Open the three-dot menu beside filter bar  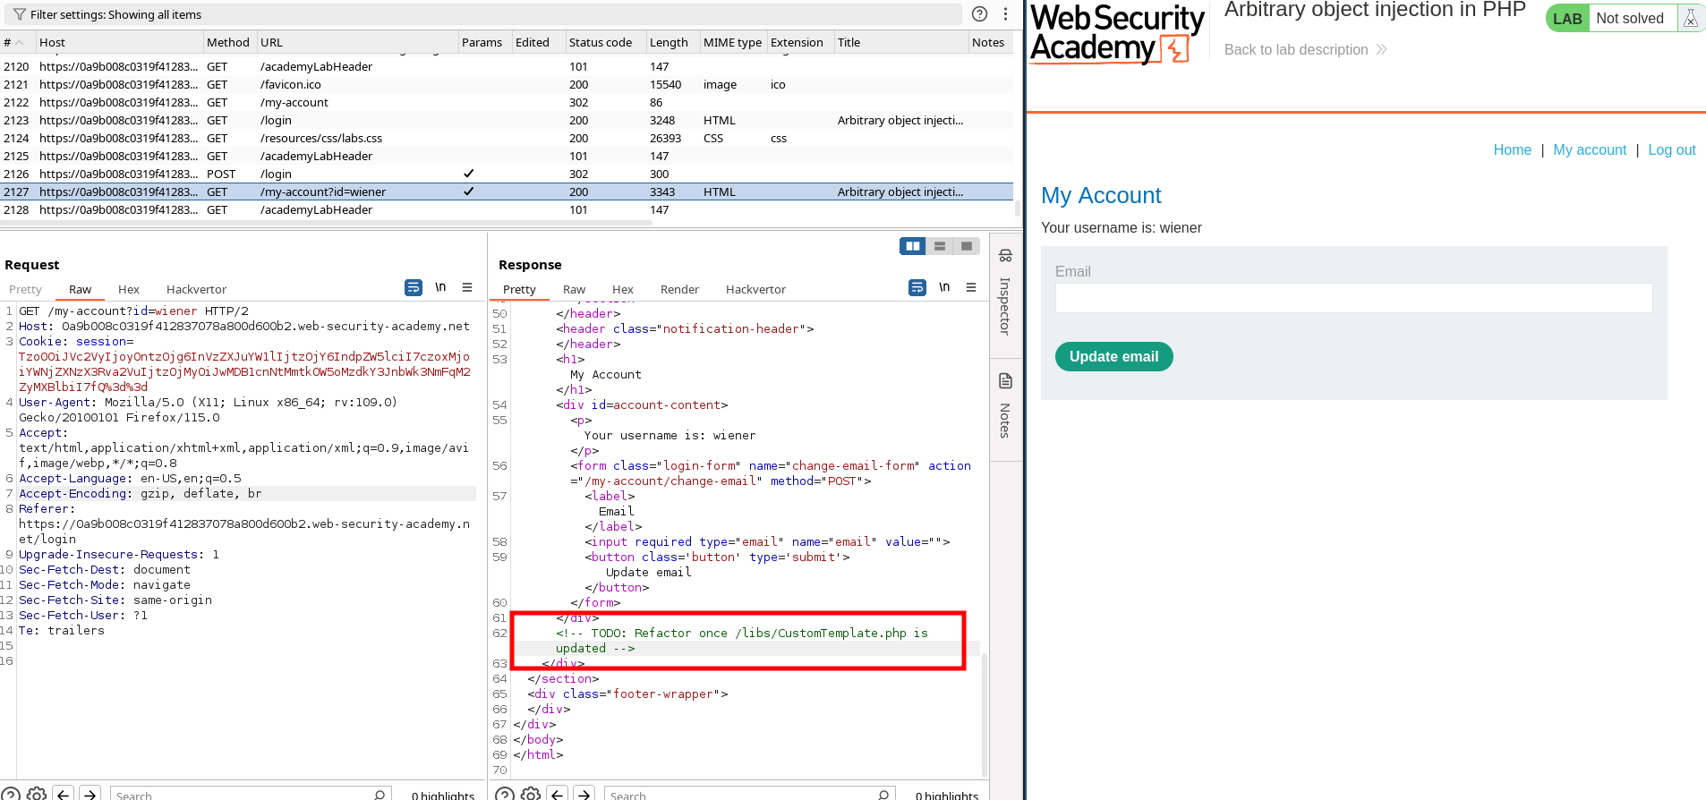[x=1005, y=14]
